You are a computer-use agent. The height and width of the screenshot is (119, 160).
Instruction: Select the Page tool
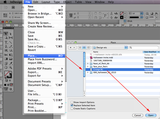click(x=6, y=38)
